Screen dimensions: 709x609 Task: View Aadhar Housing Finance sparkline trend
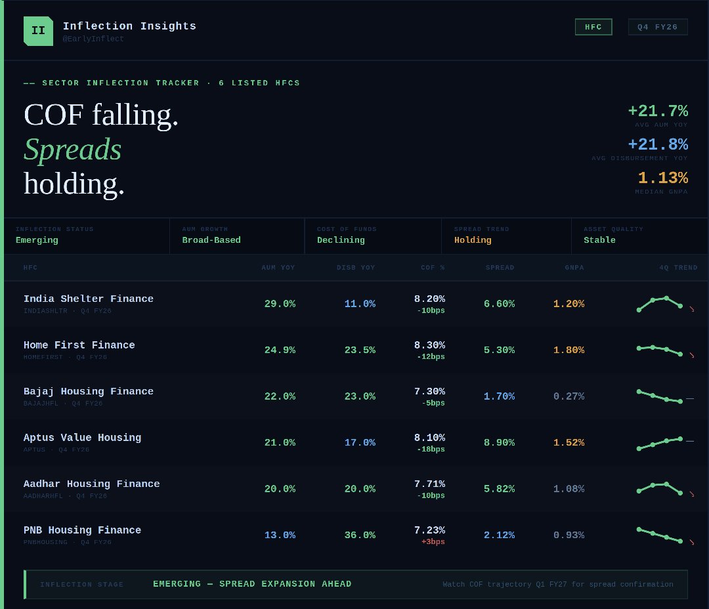tap(659, 488)
